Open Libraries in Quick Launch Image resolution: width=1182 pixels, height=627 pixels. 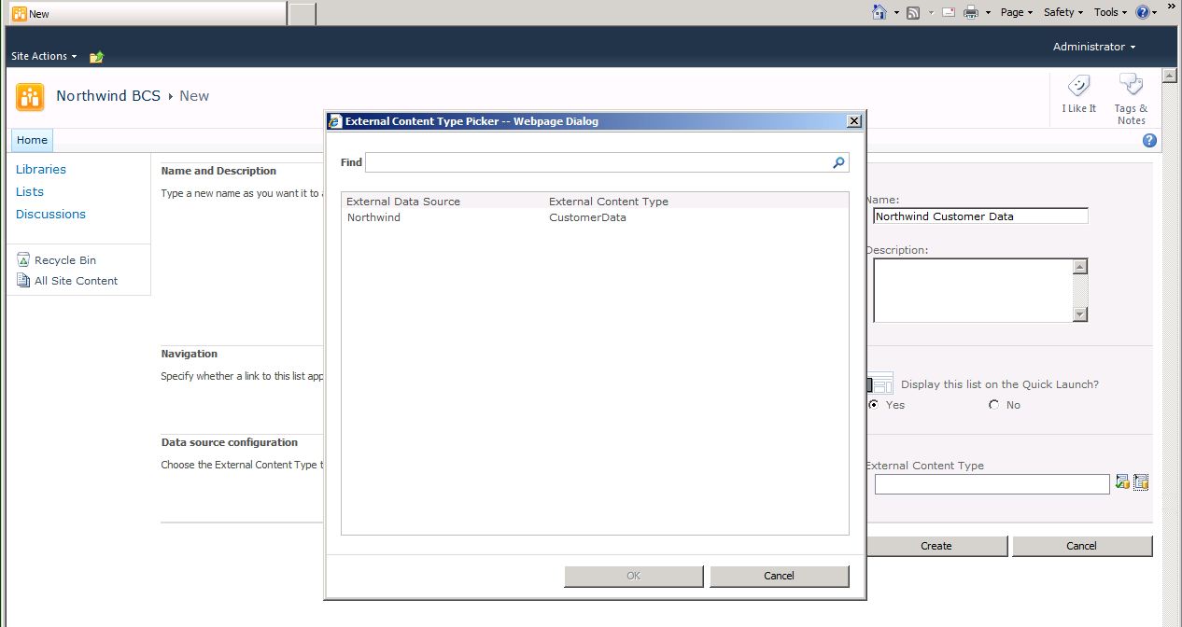click(41, 169)
